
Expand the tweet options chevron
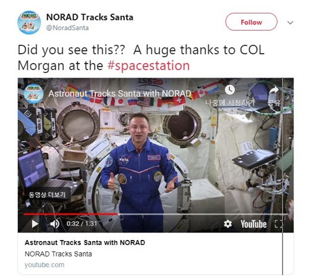[x=290, y=22]
